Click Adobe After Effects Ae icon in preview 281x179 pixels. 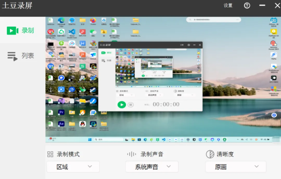(x=61, y=124)
